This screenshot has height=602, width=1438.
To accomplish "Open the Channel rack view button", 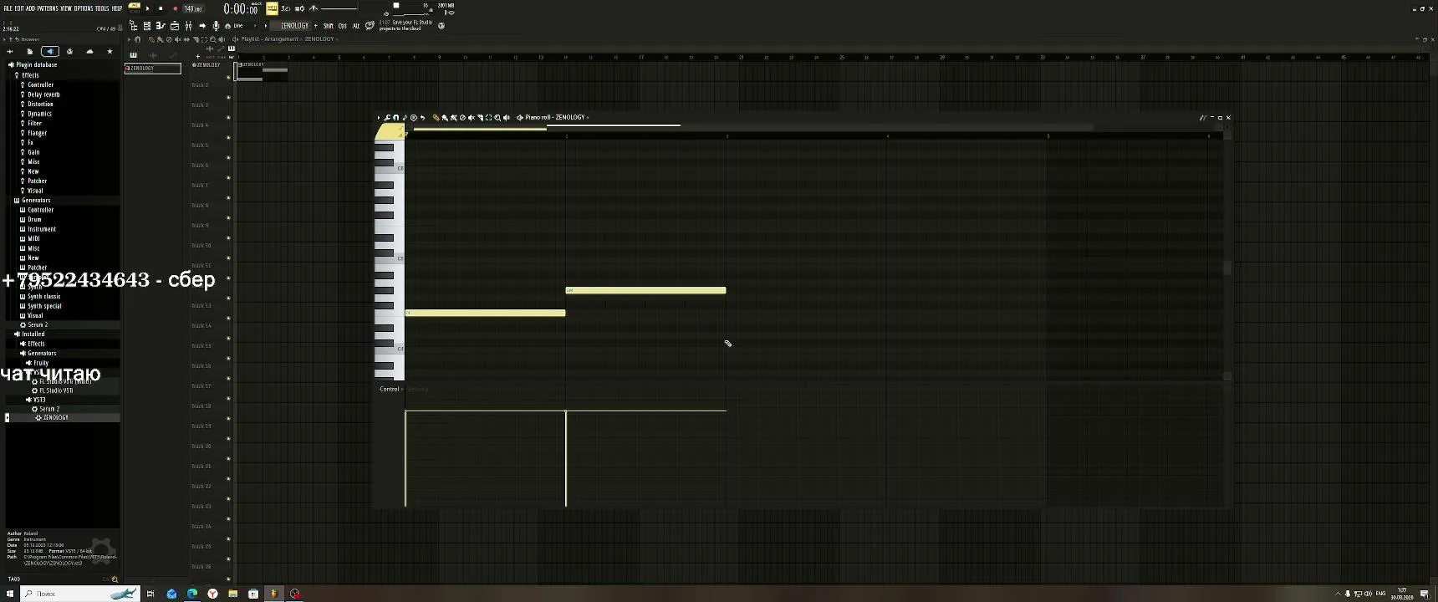I will 147,26.
